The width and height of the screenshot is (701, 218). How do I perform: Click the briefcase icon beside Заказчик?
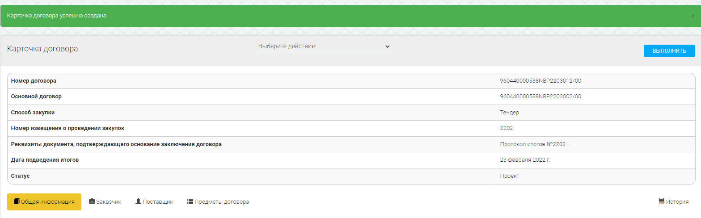92,201
